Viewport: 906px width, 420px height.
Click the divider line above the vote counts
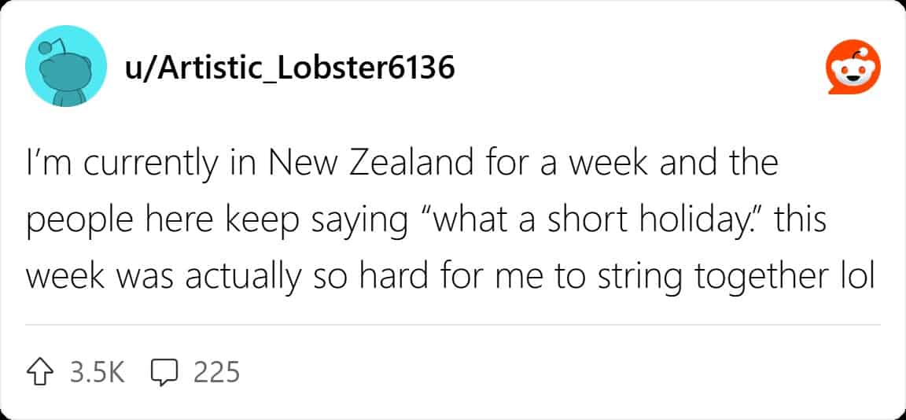coord(453,324)
